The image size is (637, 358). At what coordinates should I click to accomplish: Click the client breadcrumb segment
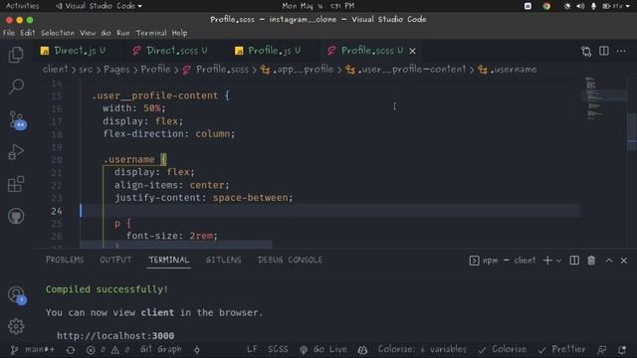point(55,70)
